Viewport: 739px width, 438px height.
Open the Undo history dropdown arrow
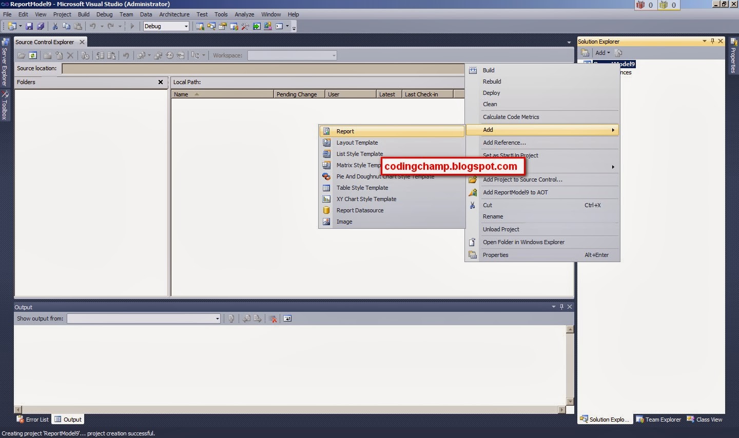(102, 26)
